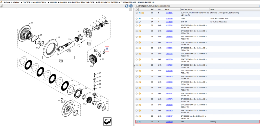Open part number link 47381069

(169, 122)
